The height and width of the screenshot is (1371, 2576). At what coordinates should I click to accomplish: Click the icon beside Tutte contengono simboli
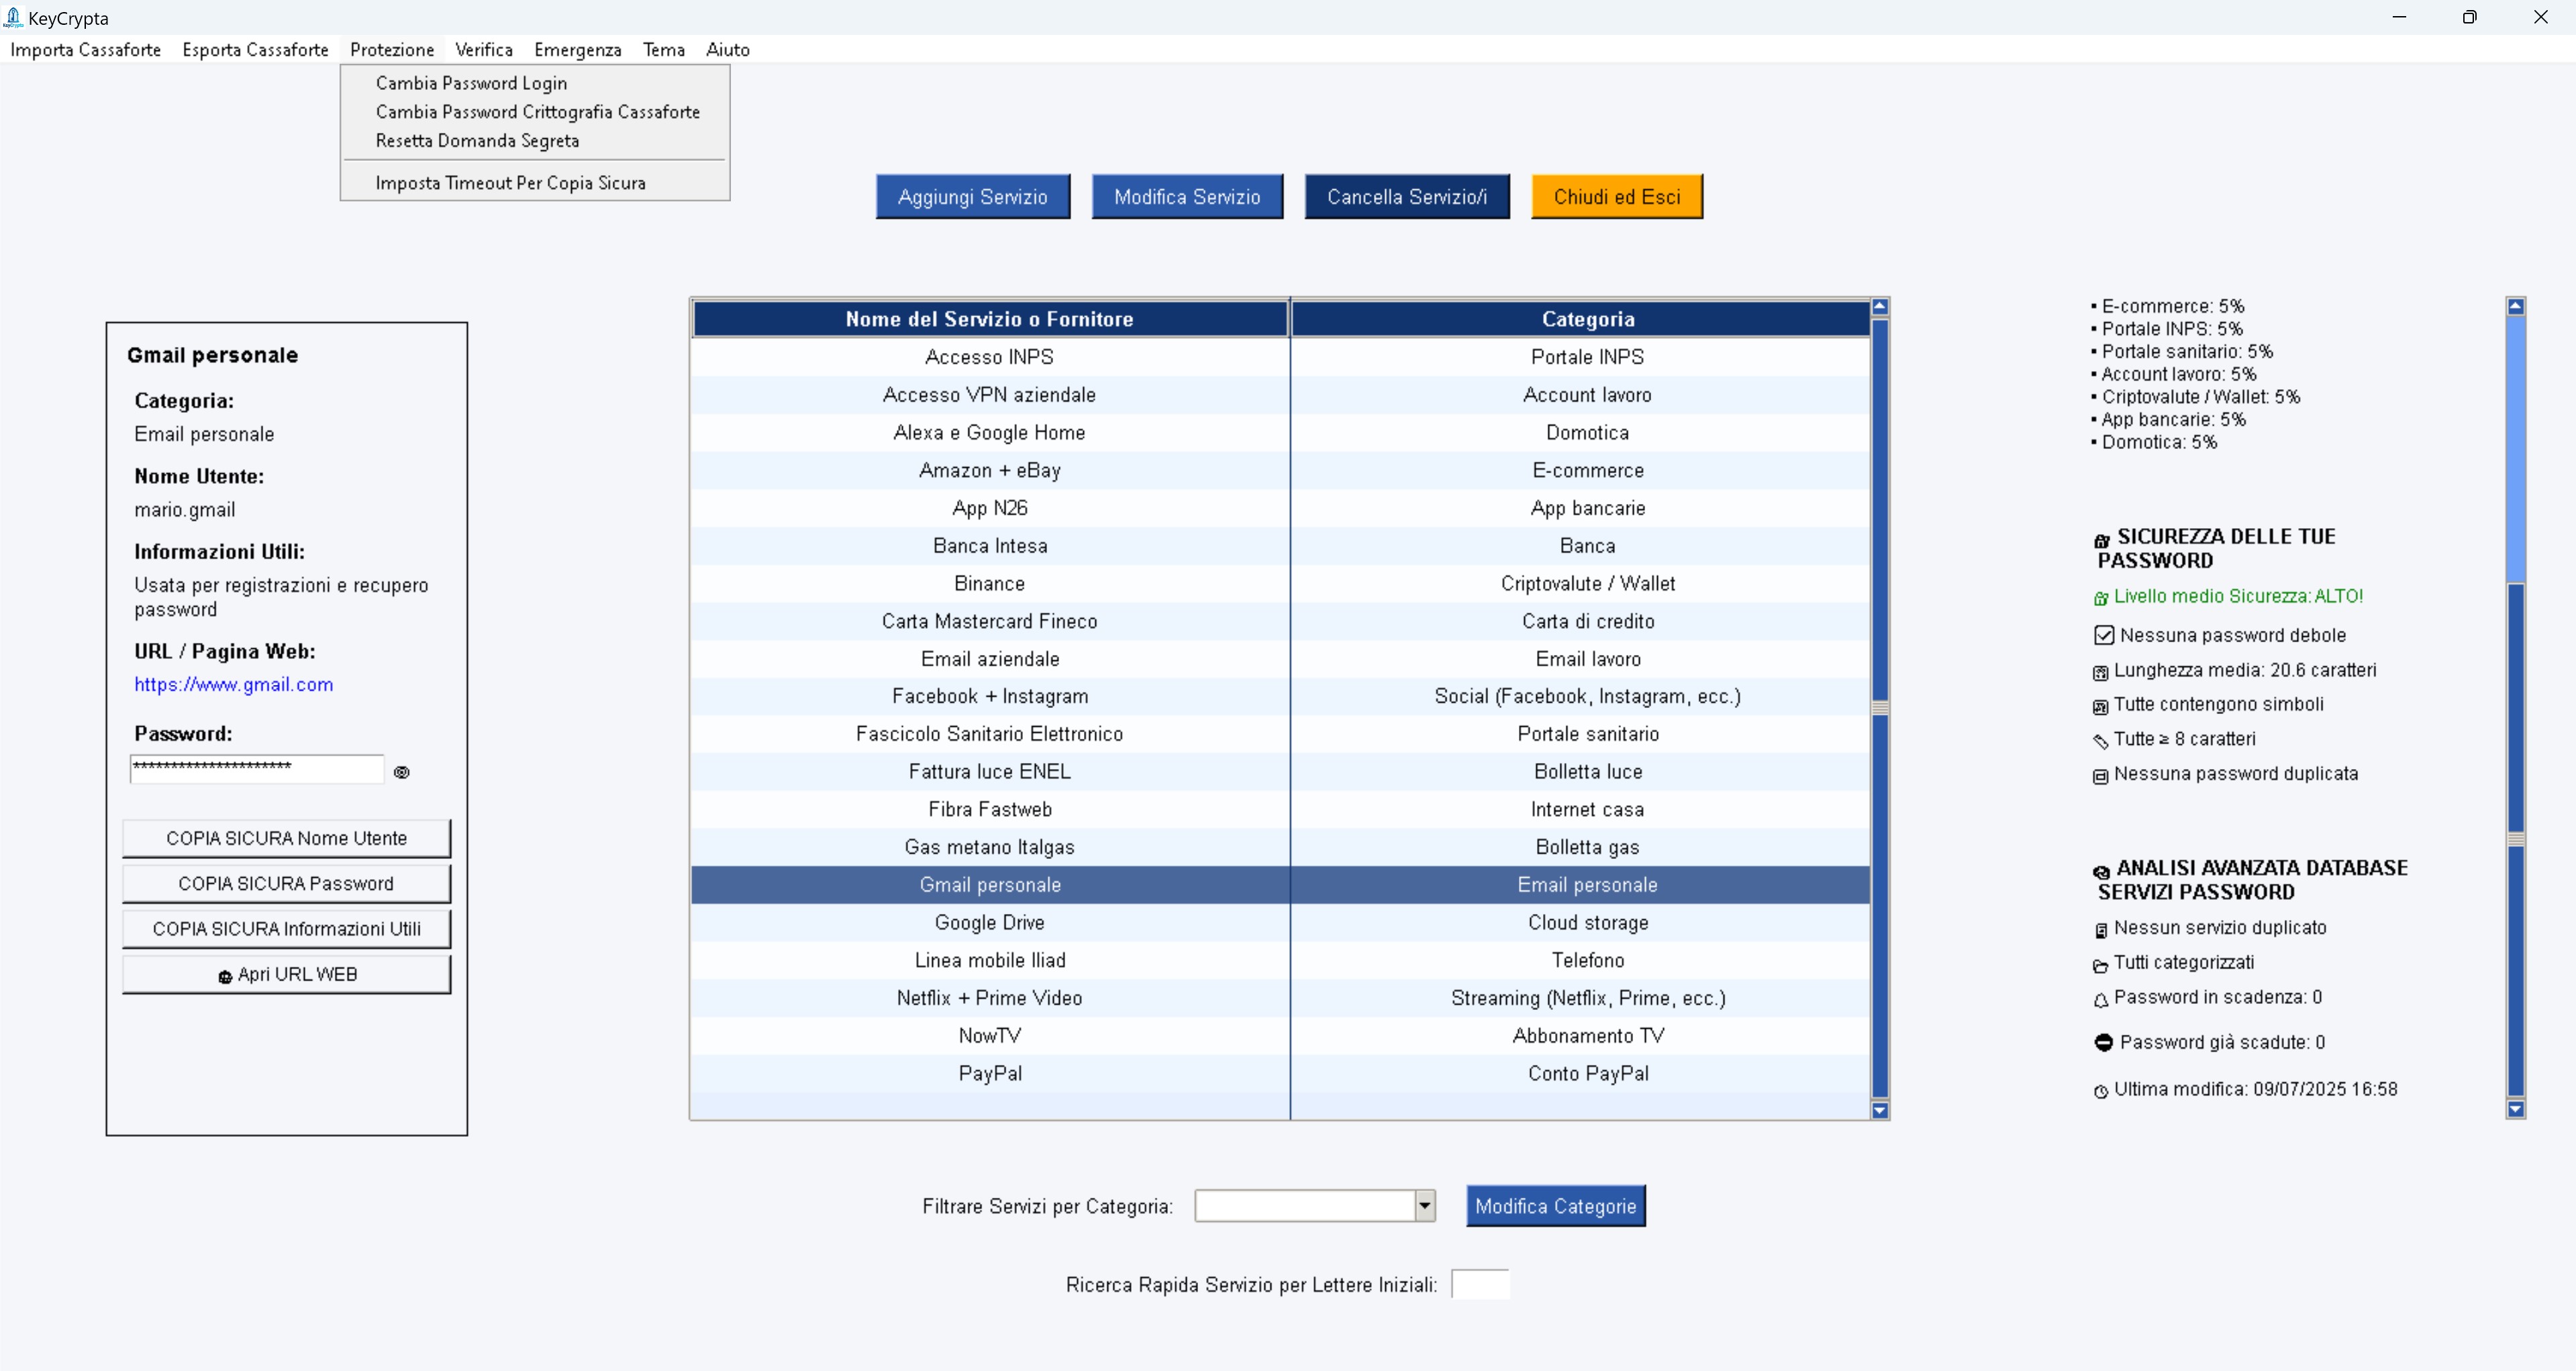click(2100, 706)
